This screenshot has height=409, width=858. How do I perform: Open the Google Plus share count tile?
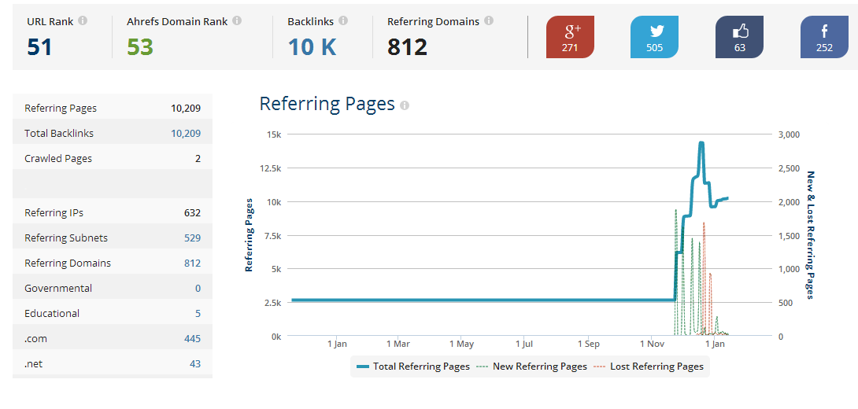[x=570, y=37]
